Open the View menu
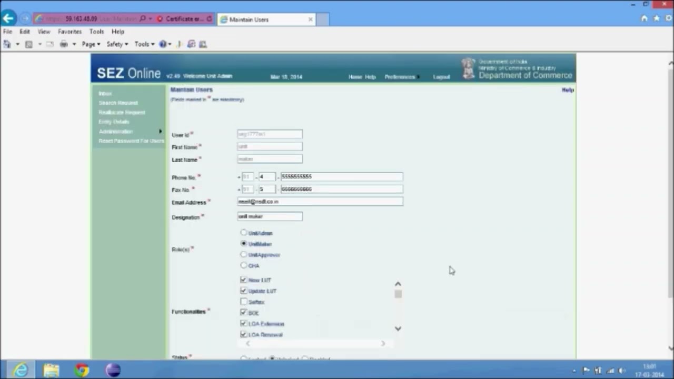The height and width of the screenshot is (379, 674). (x=44, y=32)
